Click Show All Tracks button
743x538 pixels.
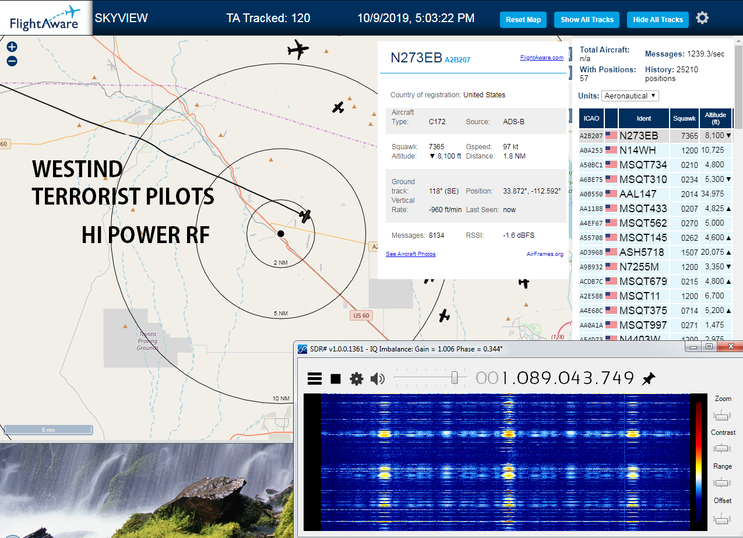587,20
